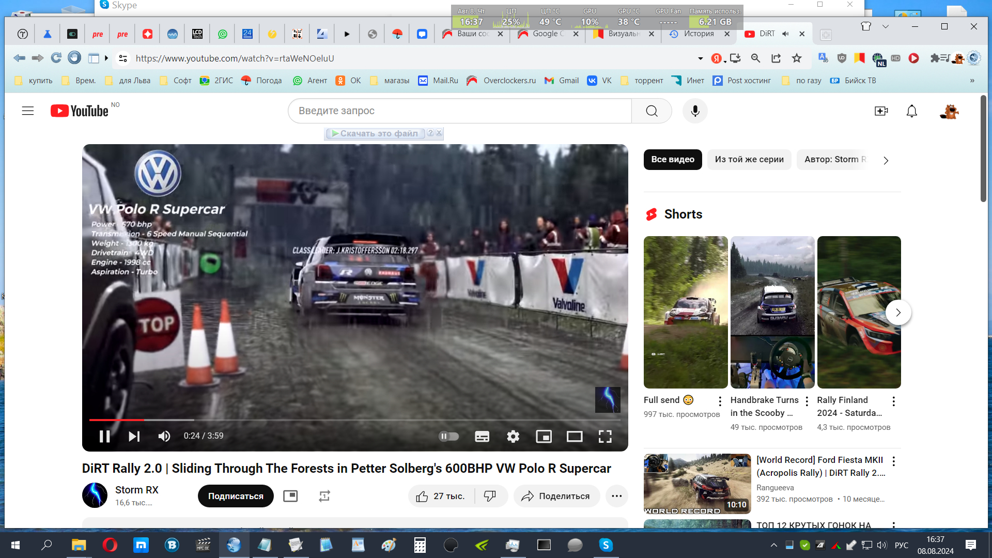Screen dimensions: 992x558
Task: Open video player settings gear
Action: 513,437
